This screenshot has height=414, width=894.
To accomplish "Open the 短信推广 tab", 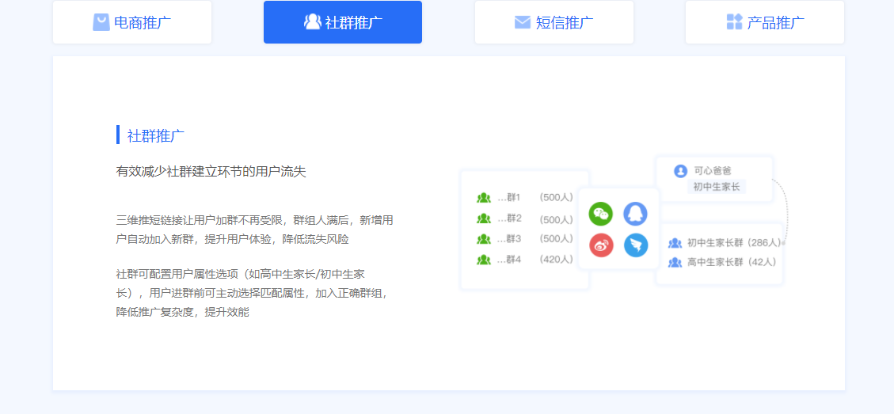I will click(554, 22).
